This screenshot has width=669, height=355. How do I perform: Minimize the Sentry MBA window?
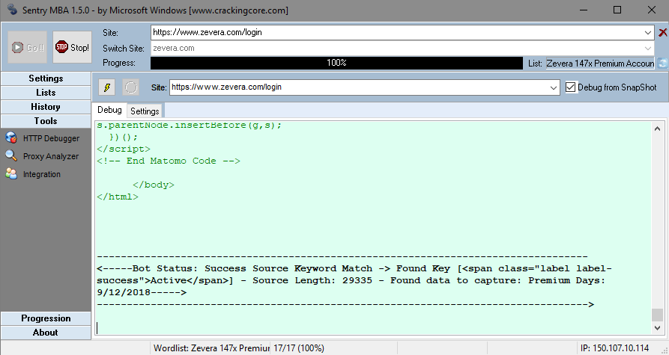pos(583,10)
